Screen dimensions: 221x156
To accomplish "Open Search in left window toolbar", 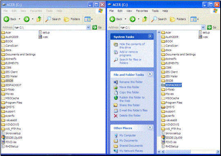I will coord(53,19).
